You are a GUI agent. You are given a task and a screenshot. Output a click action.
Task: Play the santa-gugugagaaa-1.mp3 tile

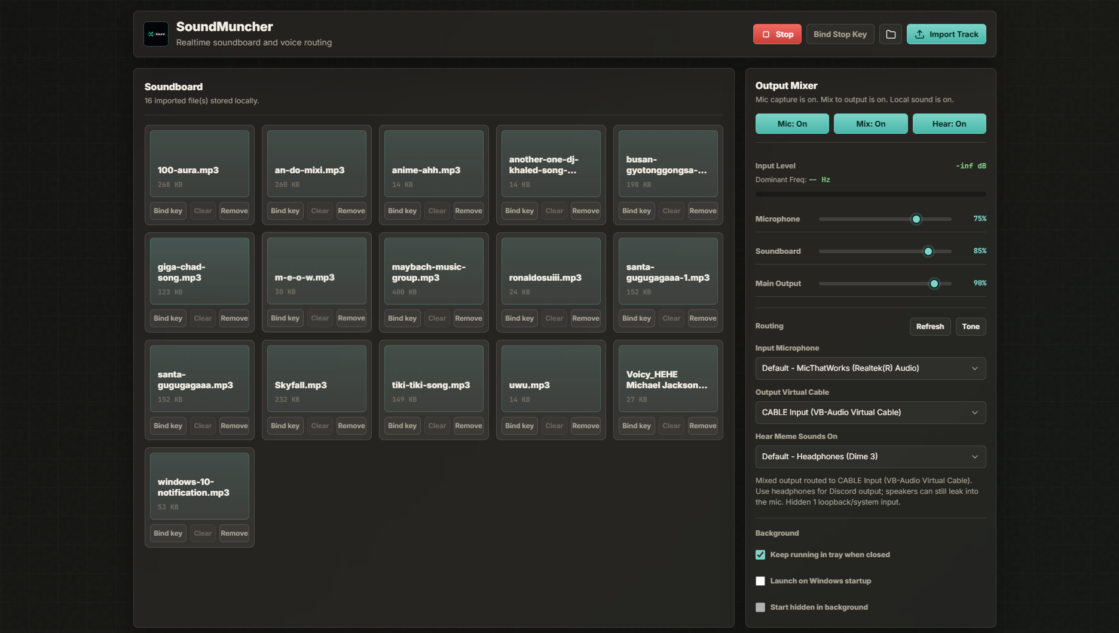[668, 271]
